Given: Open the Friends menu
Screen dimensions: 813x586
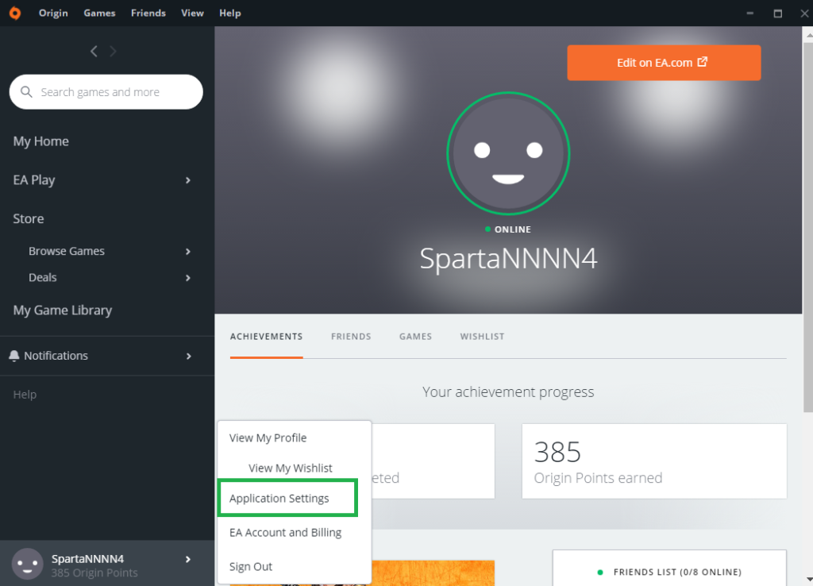Looking at the screenshot, I should point(148,13).
